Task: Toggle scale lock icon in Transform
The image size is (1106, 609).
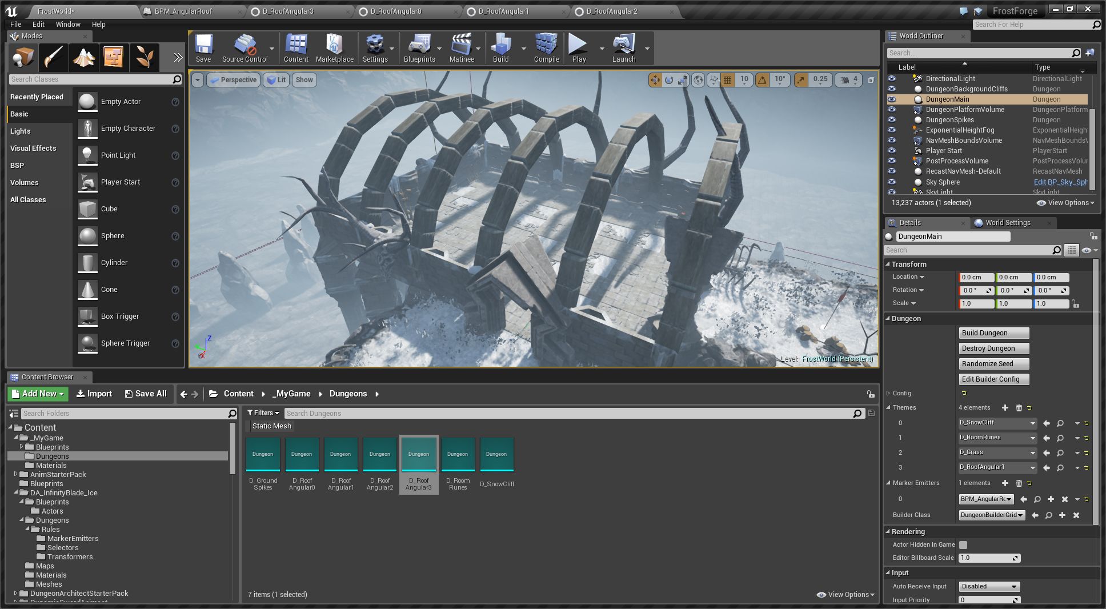Action: point(1076,304)
